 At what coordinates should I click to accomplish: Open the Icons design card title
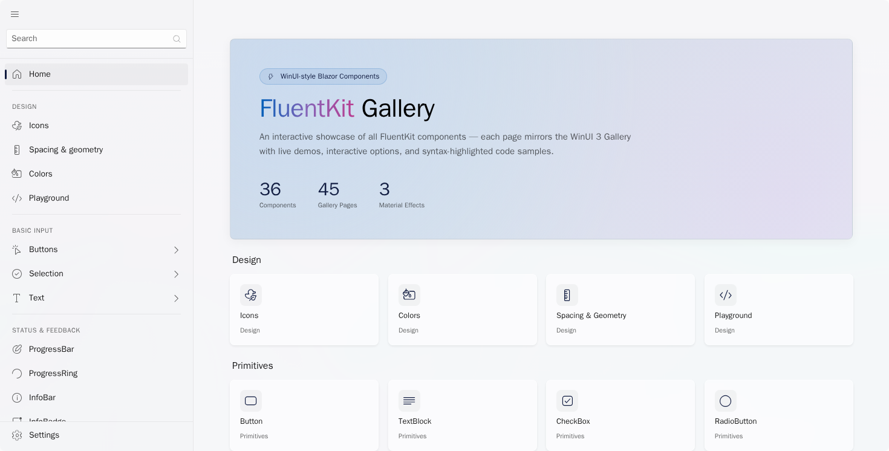249,316
